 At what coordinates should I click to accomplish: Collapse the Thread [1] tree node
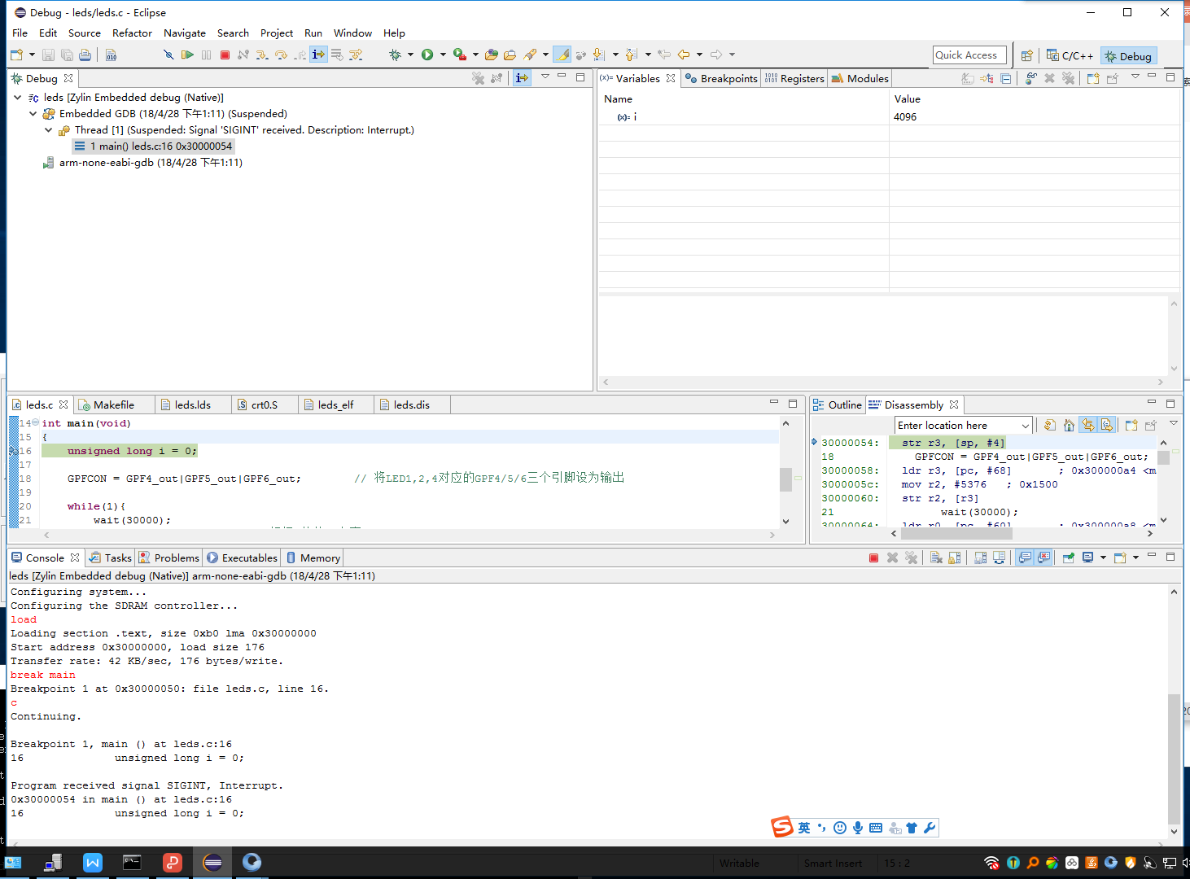coord(48,129)
